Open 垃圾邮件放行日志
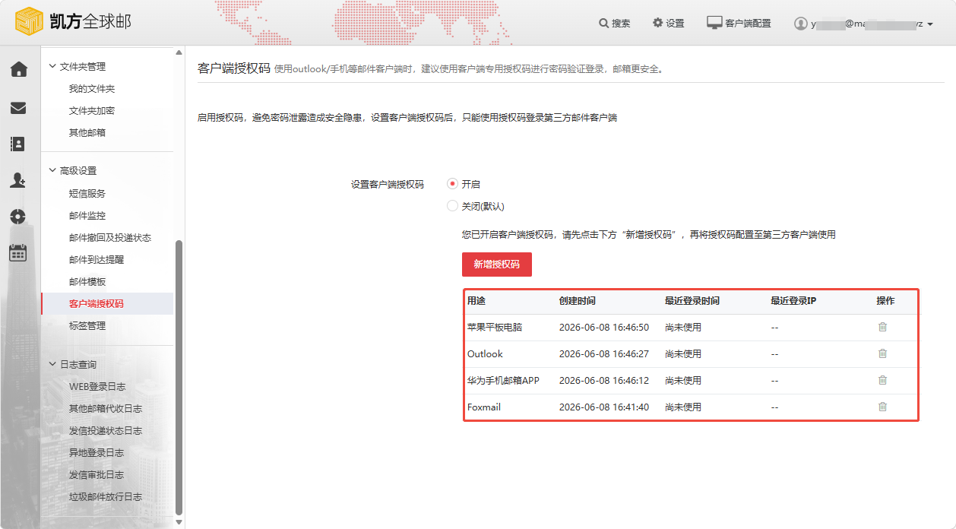The width and height of the screenshot is (956, 529). click(x=106, y=497)
